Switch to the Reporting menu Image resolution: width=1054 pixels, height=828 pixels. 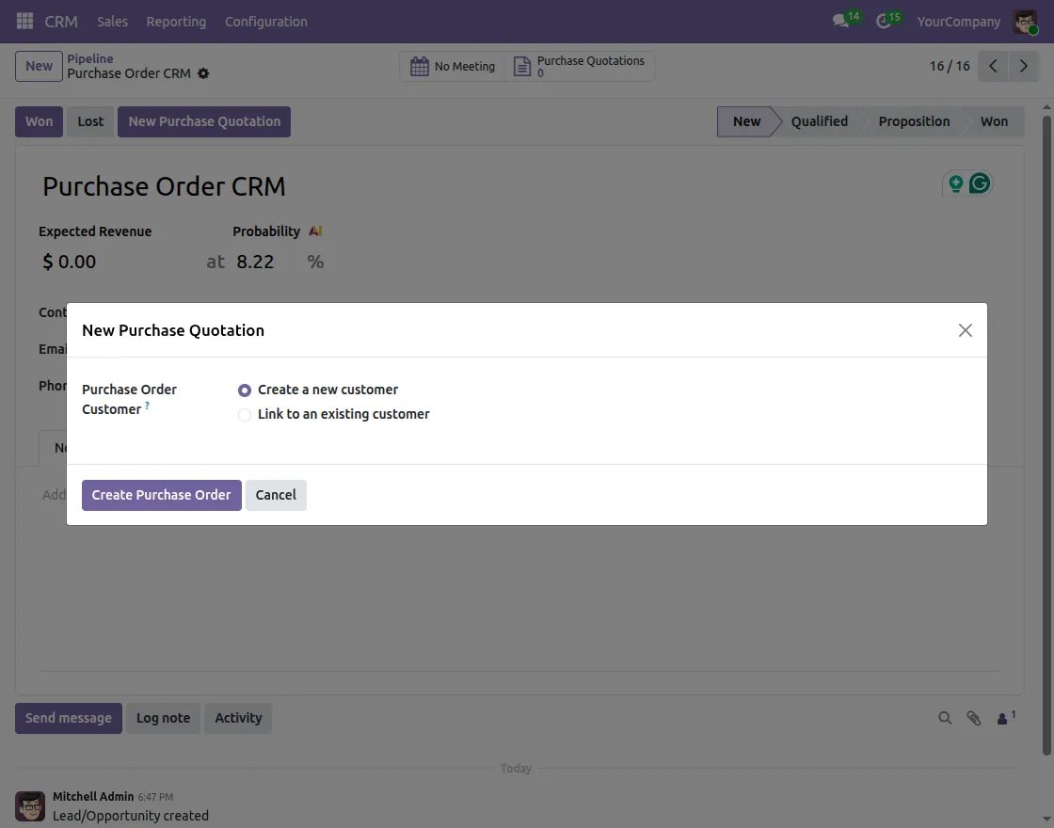click(x=176, y=21)
